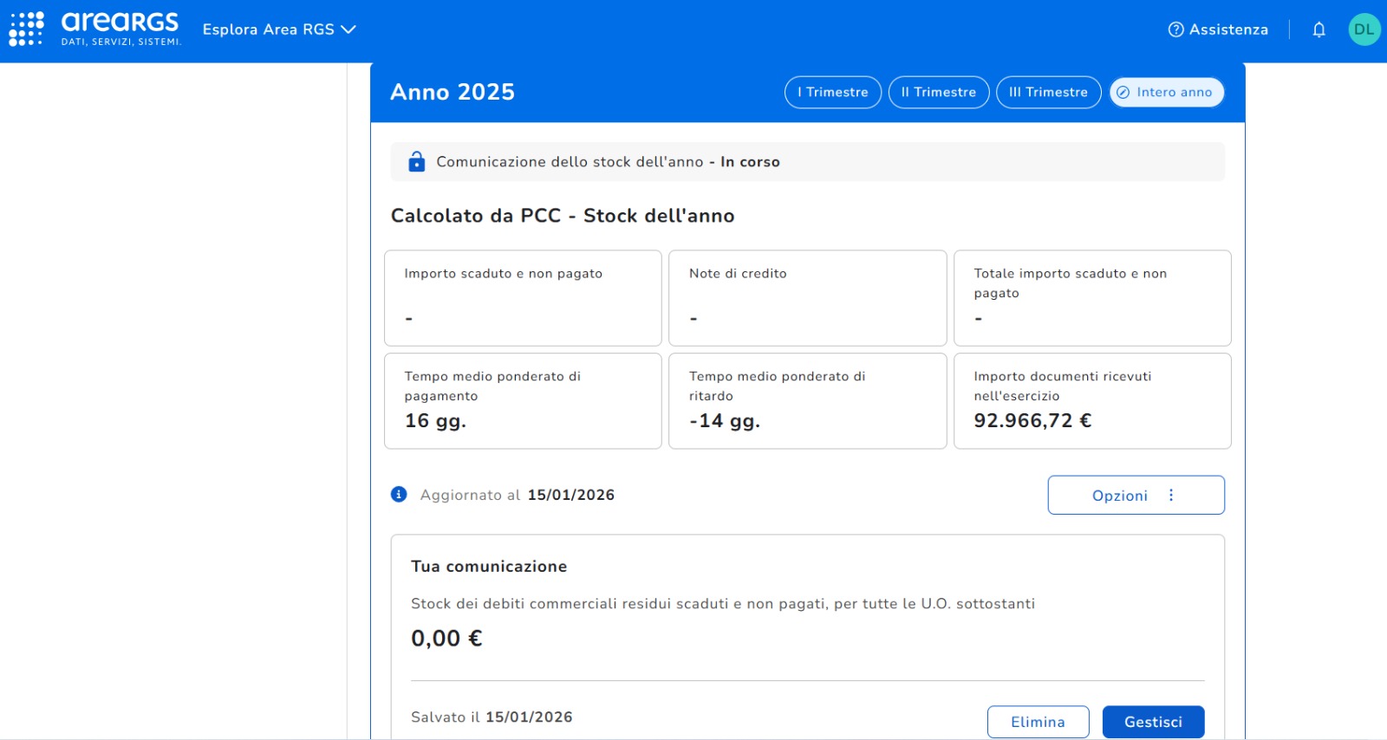Show the III Trimestre data

[x=1048, y=92]
